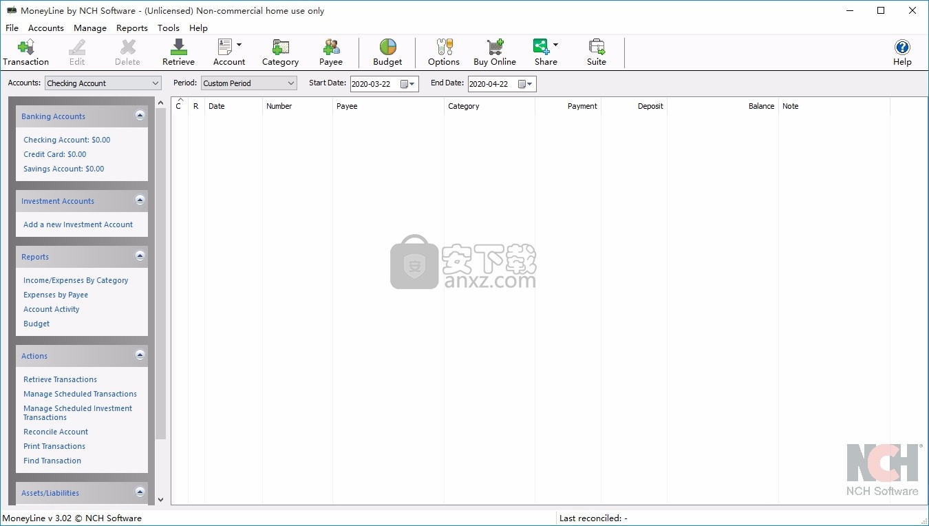Open the Reports menu
This screenshot has height=526, width=929.
point(132,28)
